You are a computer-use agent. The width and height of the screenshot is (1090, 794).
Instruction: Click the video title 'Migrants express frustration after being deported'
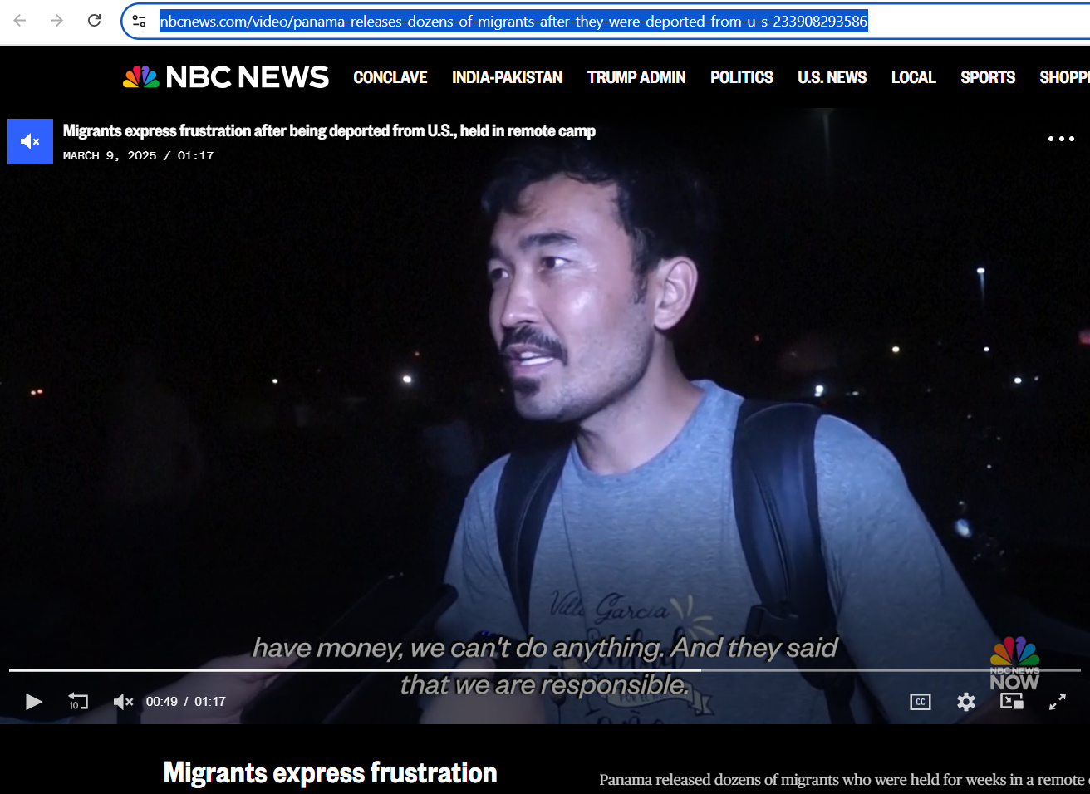pos(329,130)
